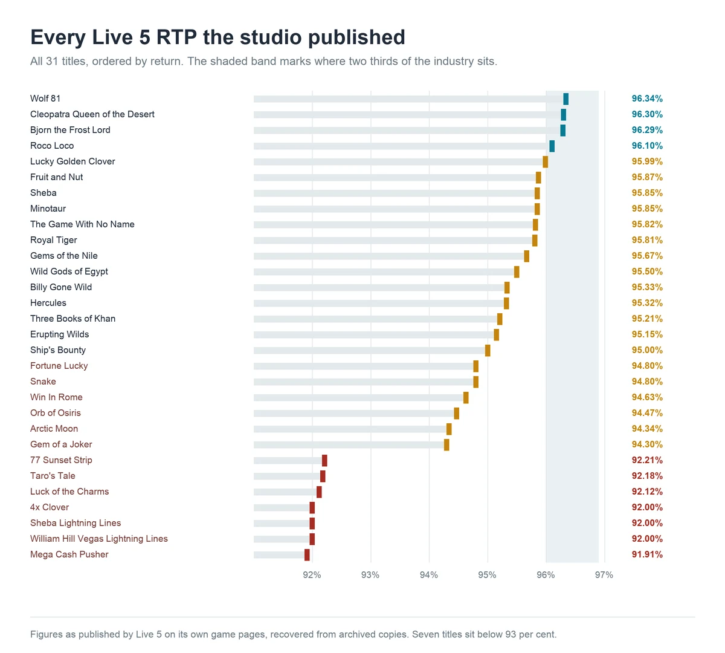
Task: Click the 95.00% value
Action: 647,350
